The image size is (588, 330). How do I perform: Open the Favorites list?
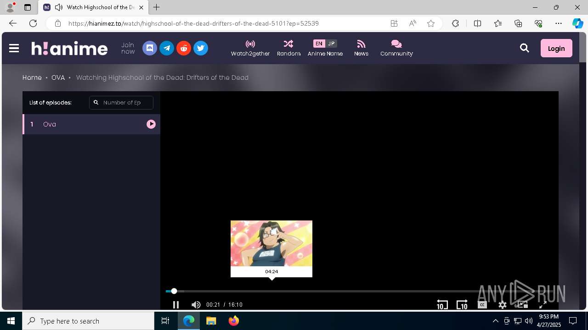click(x=498, y=23)
